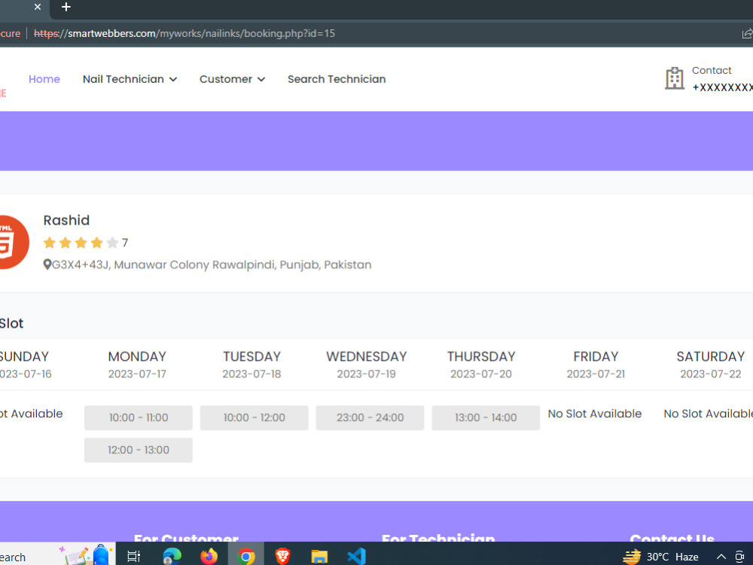
Task: Select Tuesday slot 10:00 - 12:00
Action: pyautogui.click(x=254, y=417)
